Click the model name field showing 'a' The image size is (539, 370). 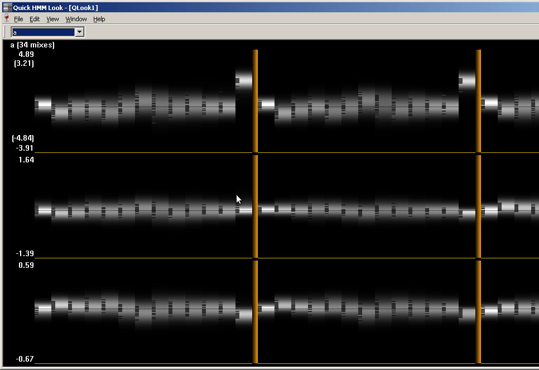point(44,32)
